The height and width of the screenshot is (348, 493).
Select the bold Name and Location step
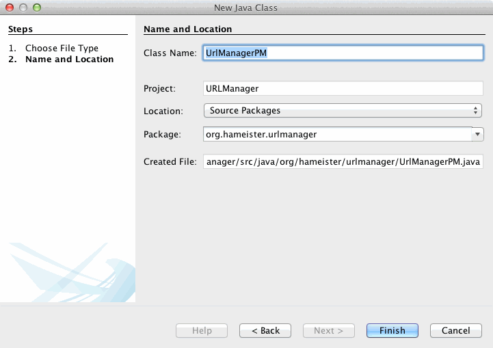coord(69,59)
